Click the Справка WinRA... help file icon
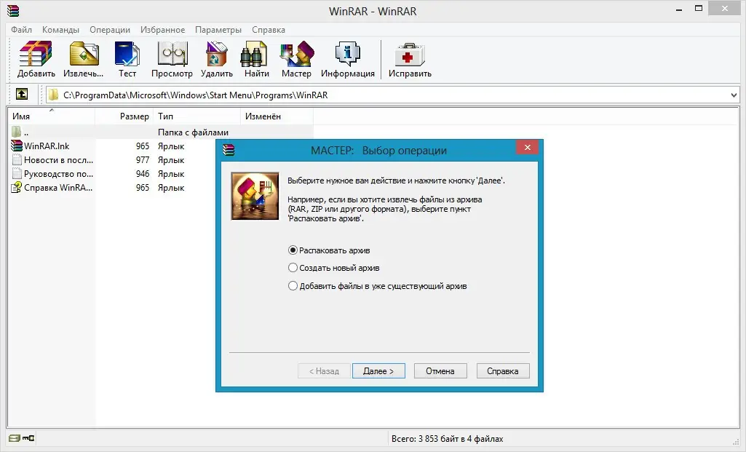Viewport: 746px width, 452px height. pyautogui.click(x=17, y=187)
